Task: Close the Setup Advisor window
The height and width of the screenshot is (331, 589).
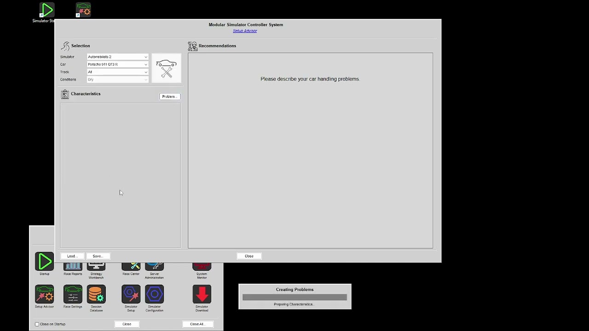Action: coord(249,256)
